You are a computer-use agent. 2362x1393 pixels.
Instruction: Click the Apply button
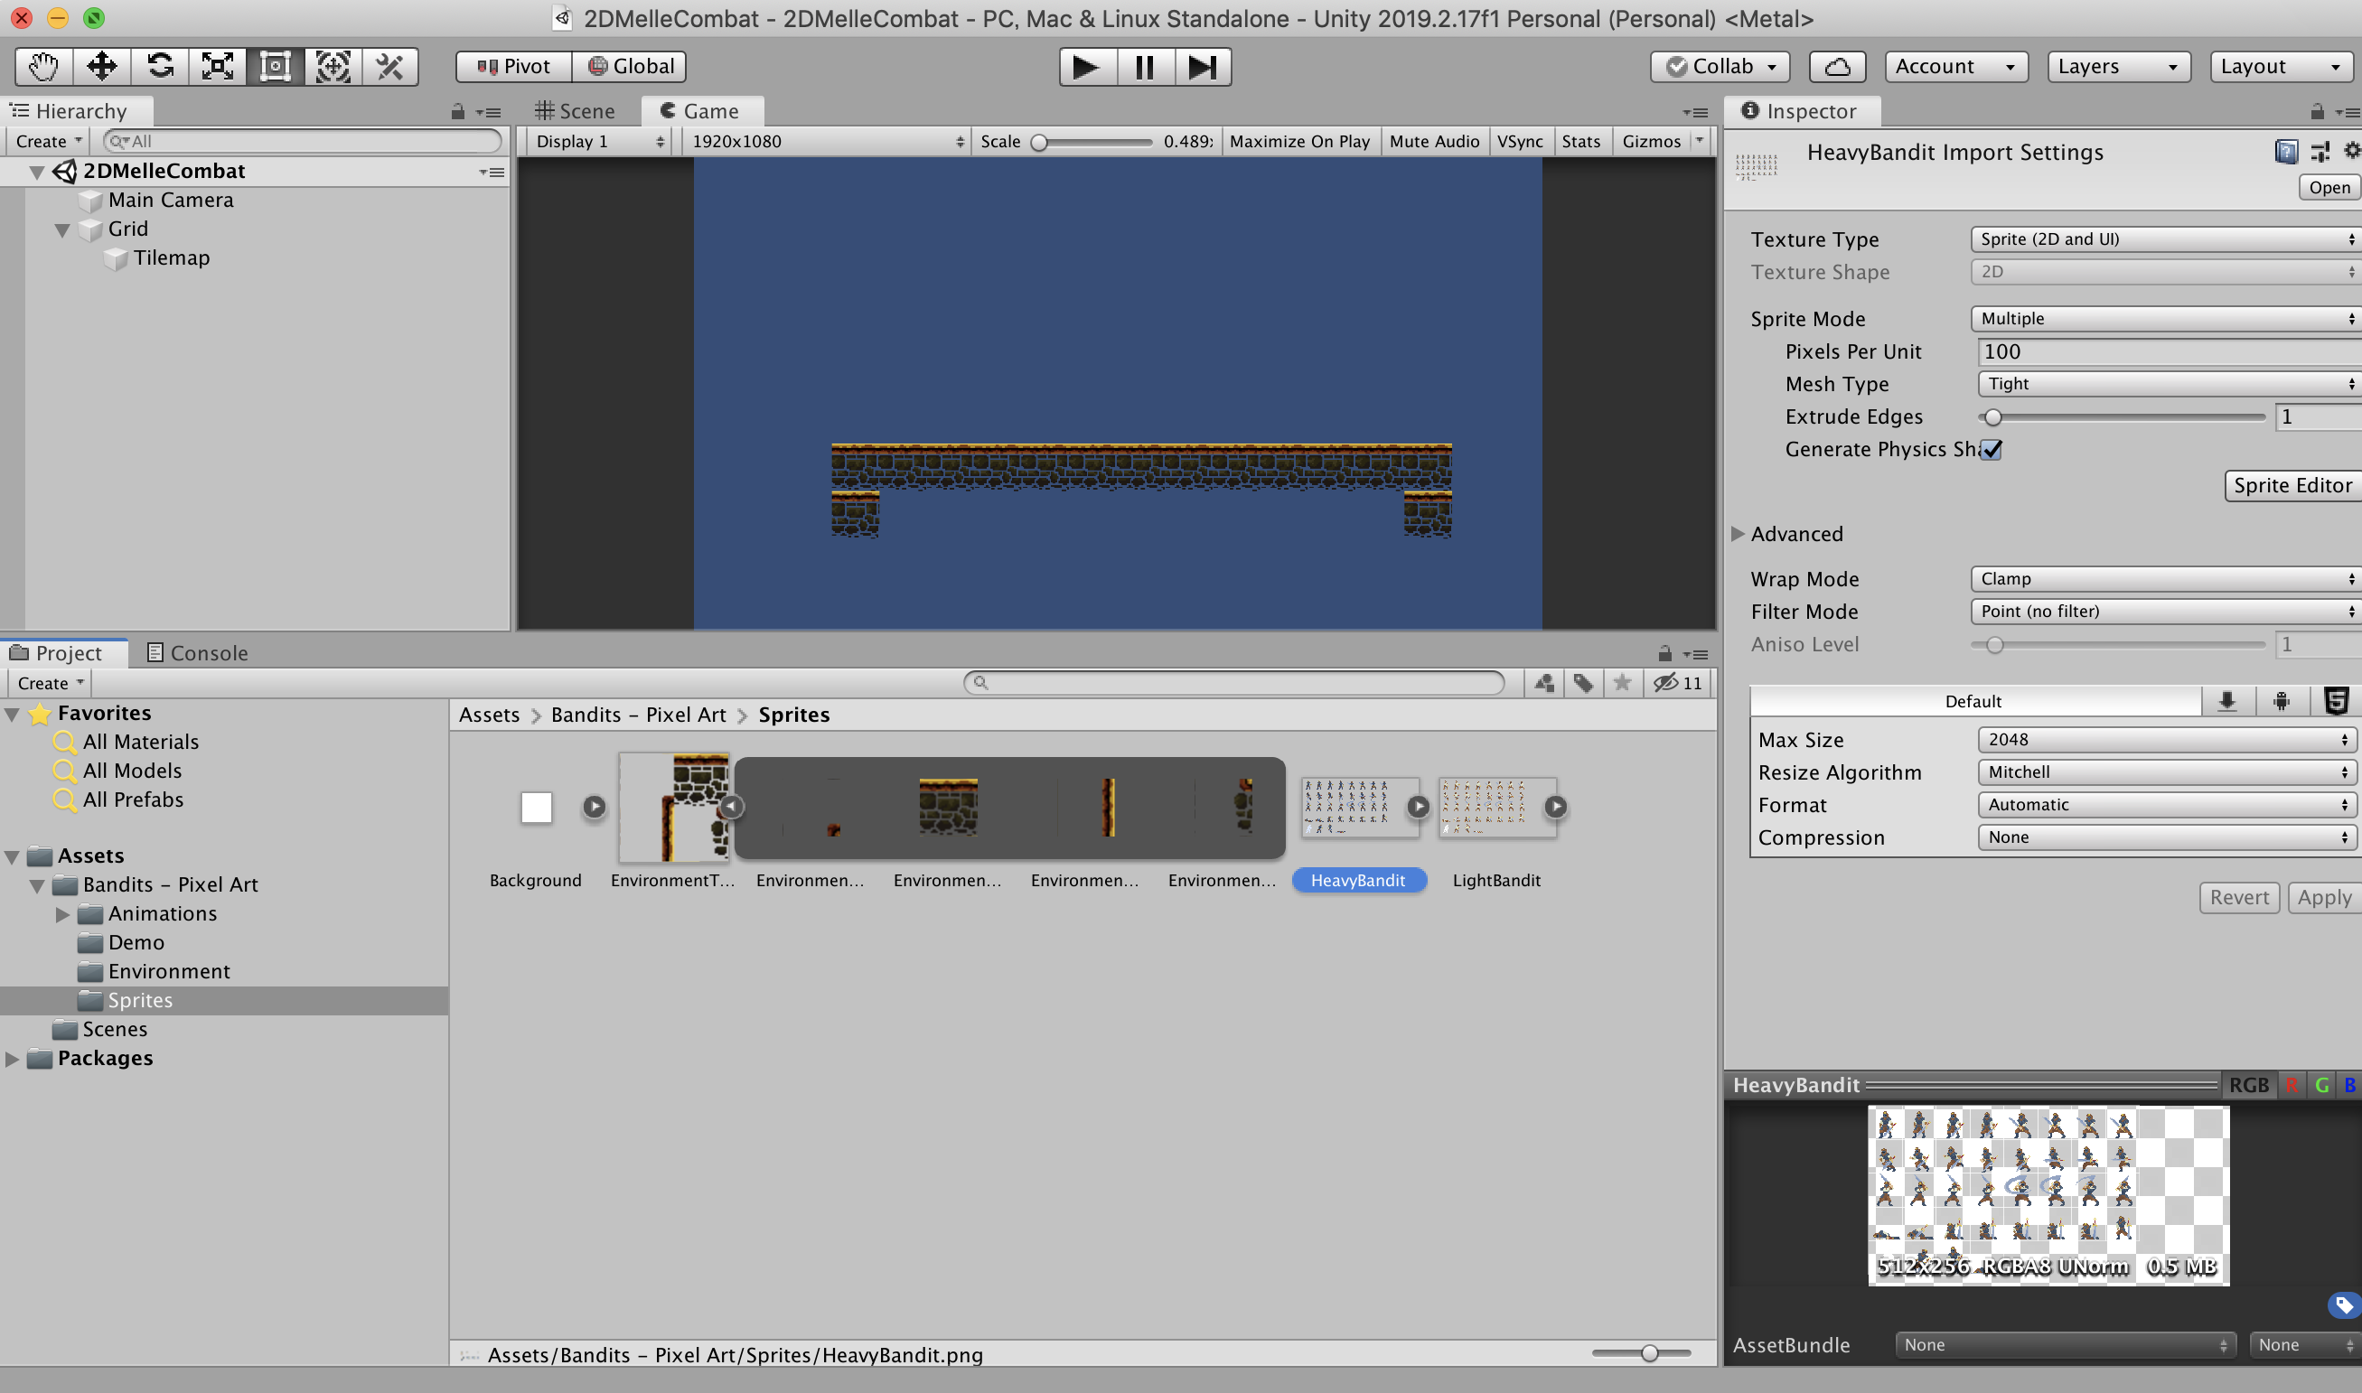tap(2323, 898)
